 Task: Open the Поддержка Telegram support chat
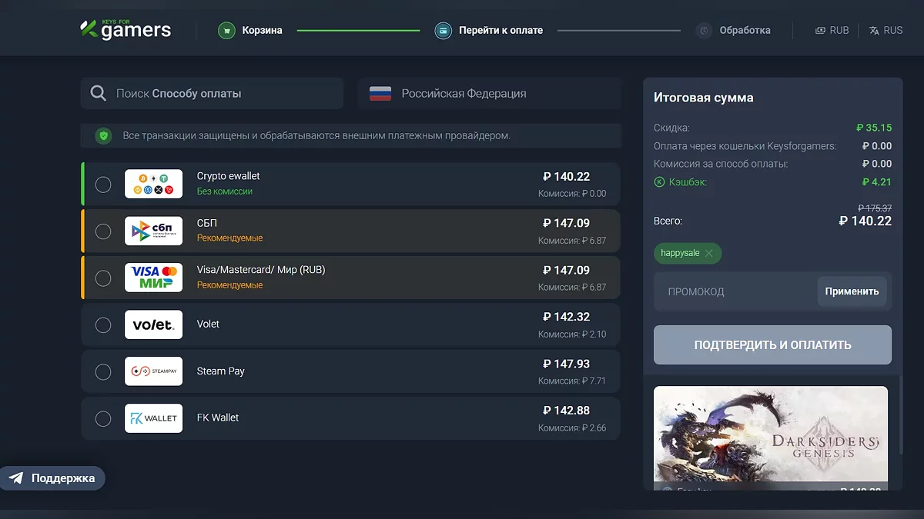pos(52,478)
